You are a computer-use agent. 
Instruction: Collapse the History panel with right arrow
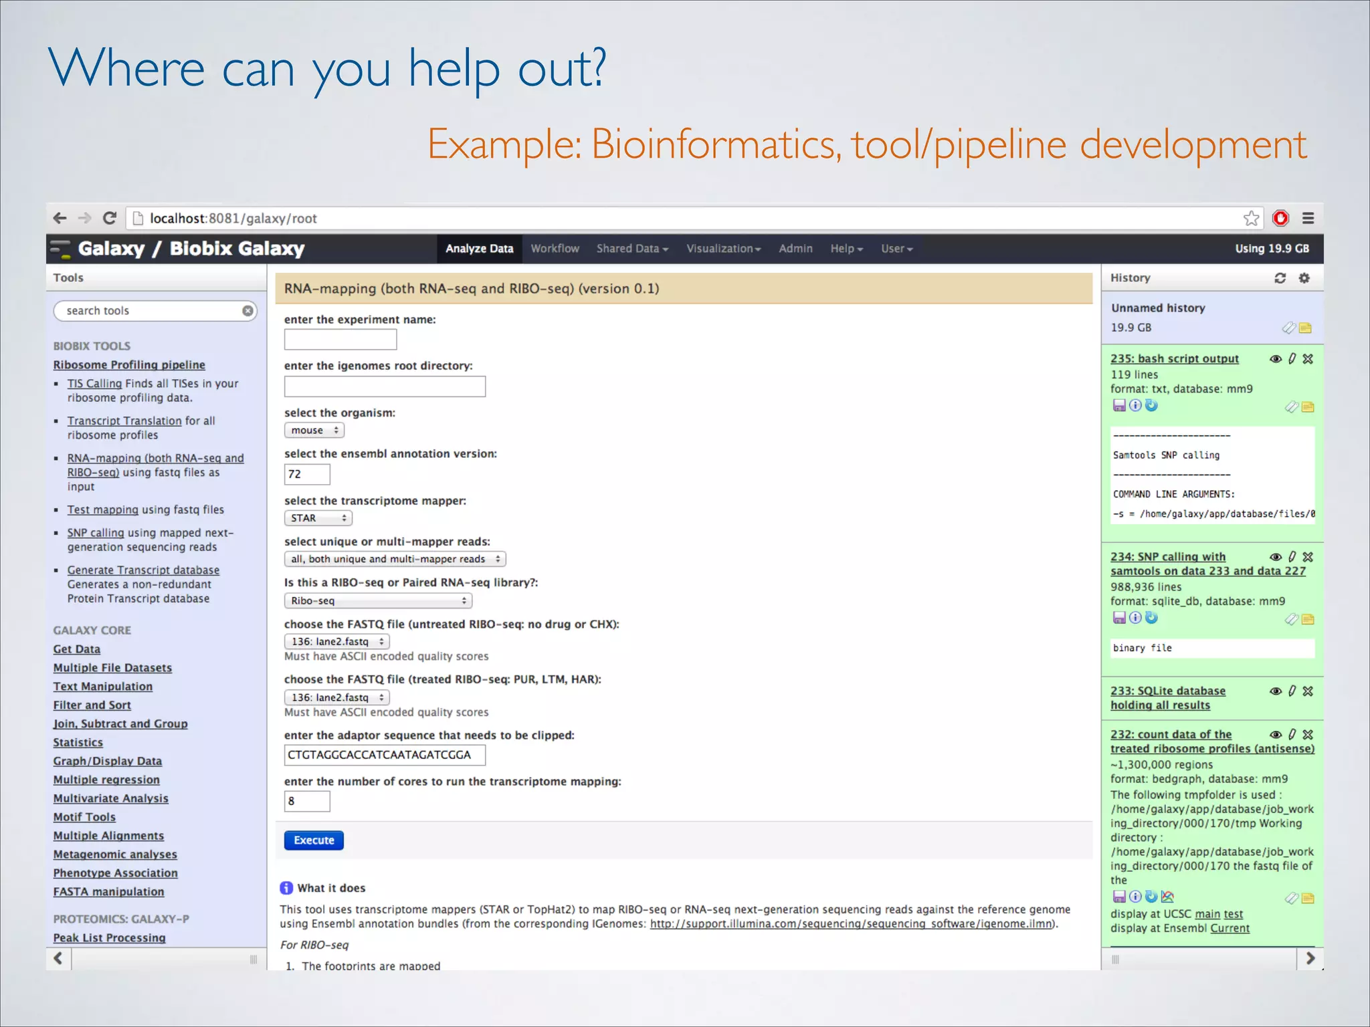click(1310, 958)
